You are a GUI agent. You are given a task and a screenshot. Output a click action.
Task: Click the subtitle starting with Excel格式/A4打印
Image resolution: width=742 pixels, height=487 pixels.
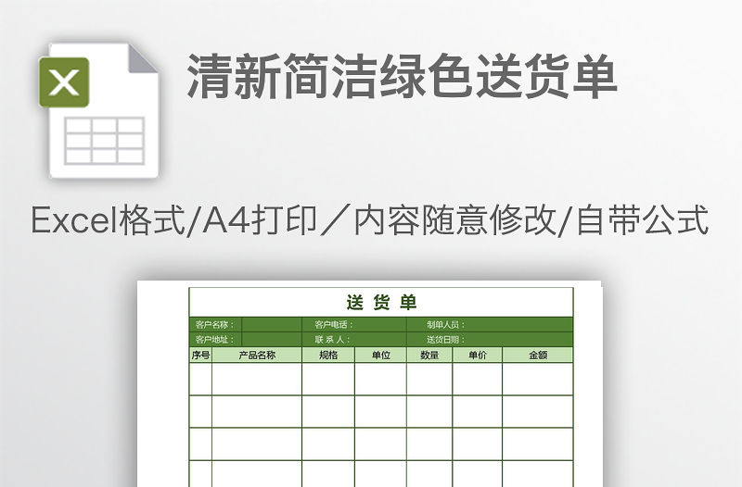click(370, 220)
